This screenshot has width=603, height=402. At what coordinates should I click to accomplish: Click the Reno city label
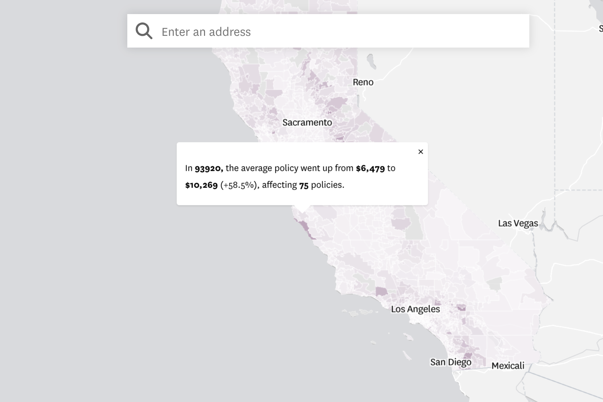363,82
